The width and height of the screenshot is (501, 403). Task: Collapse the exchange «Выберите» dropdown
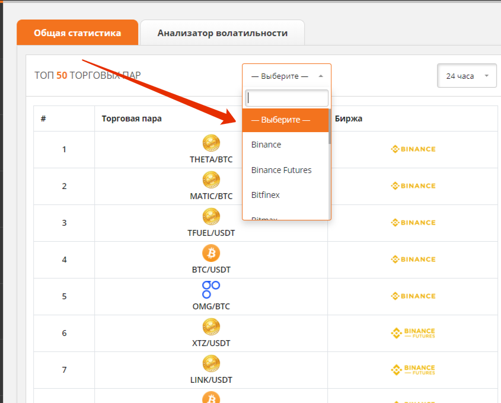(286, 76)
